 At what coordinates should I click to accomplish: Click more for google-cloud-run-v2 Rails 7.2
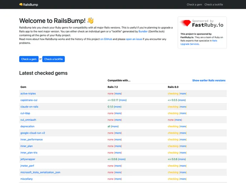tap(118, 133)
